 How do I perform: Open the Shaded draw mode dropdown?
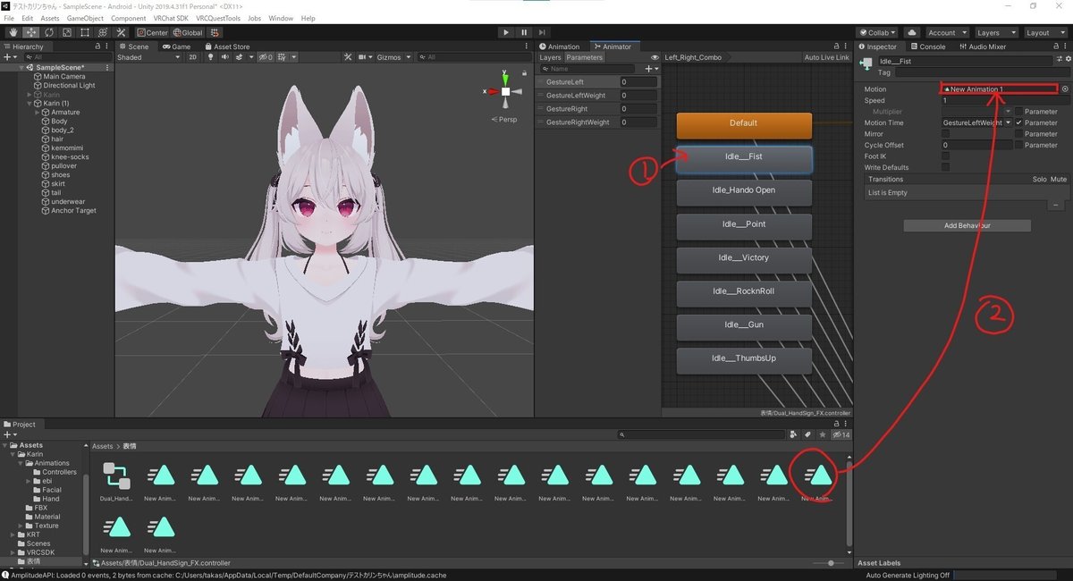coord(148,57)
